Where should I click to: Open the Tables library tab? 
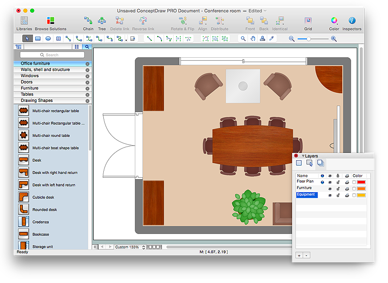52,94
